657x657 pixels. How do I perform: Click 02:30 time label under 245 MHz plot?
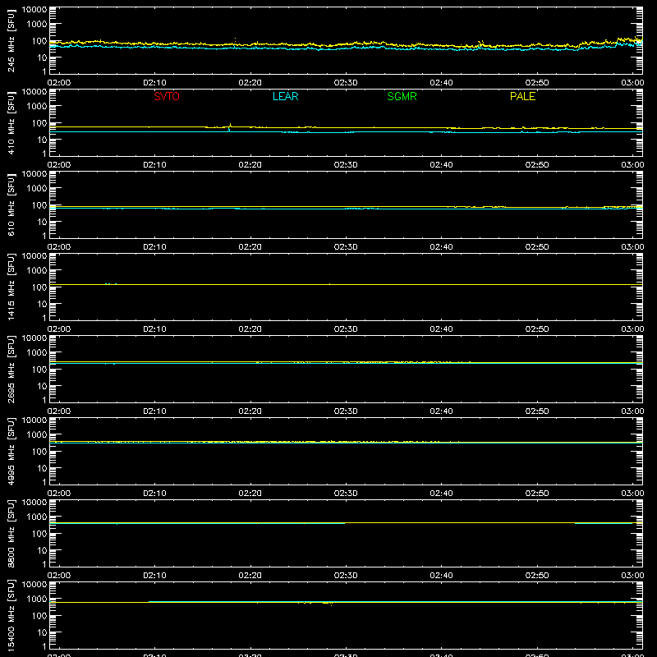click(346, 83)
